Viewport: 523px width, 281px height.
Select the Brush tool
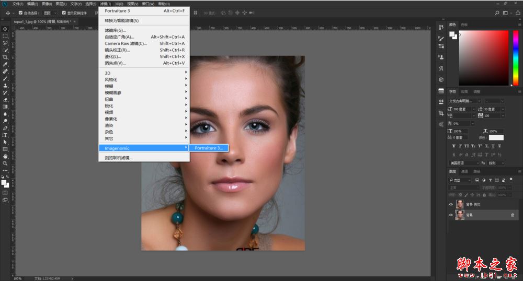point(5,78)
